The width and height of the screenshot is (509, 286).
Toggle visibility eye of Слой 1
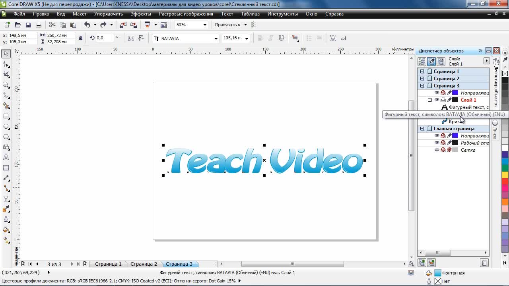[x=437, y=100]
